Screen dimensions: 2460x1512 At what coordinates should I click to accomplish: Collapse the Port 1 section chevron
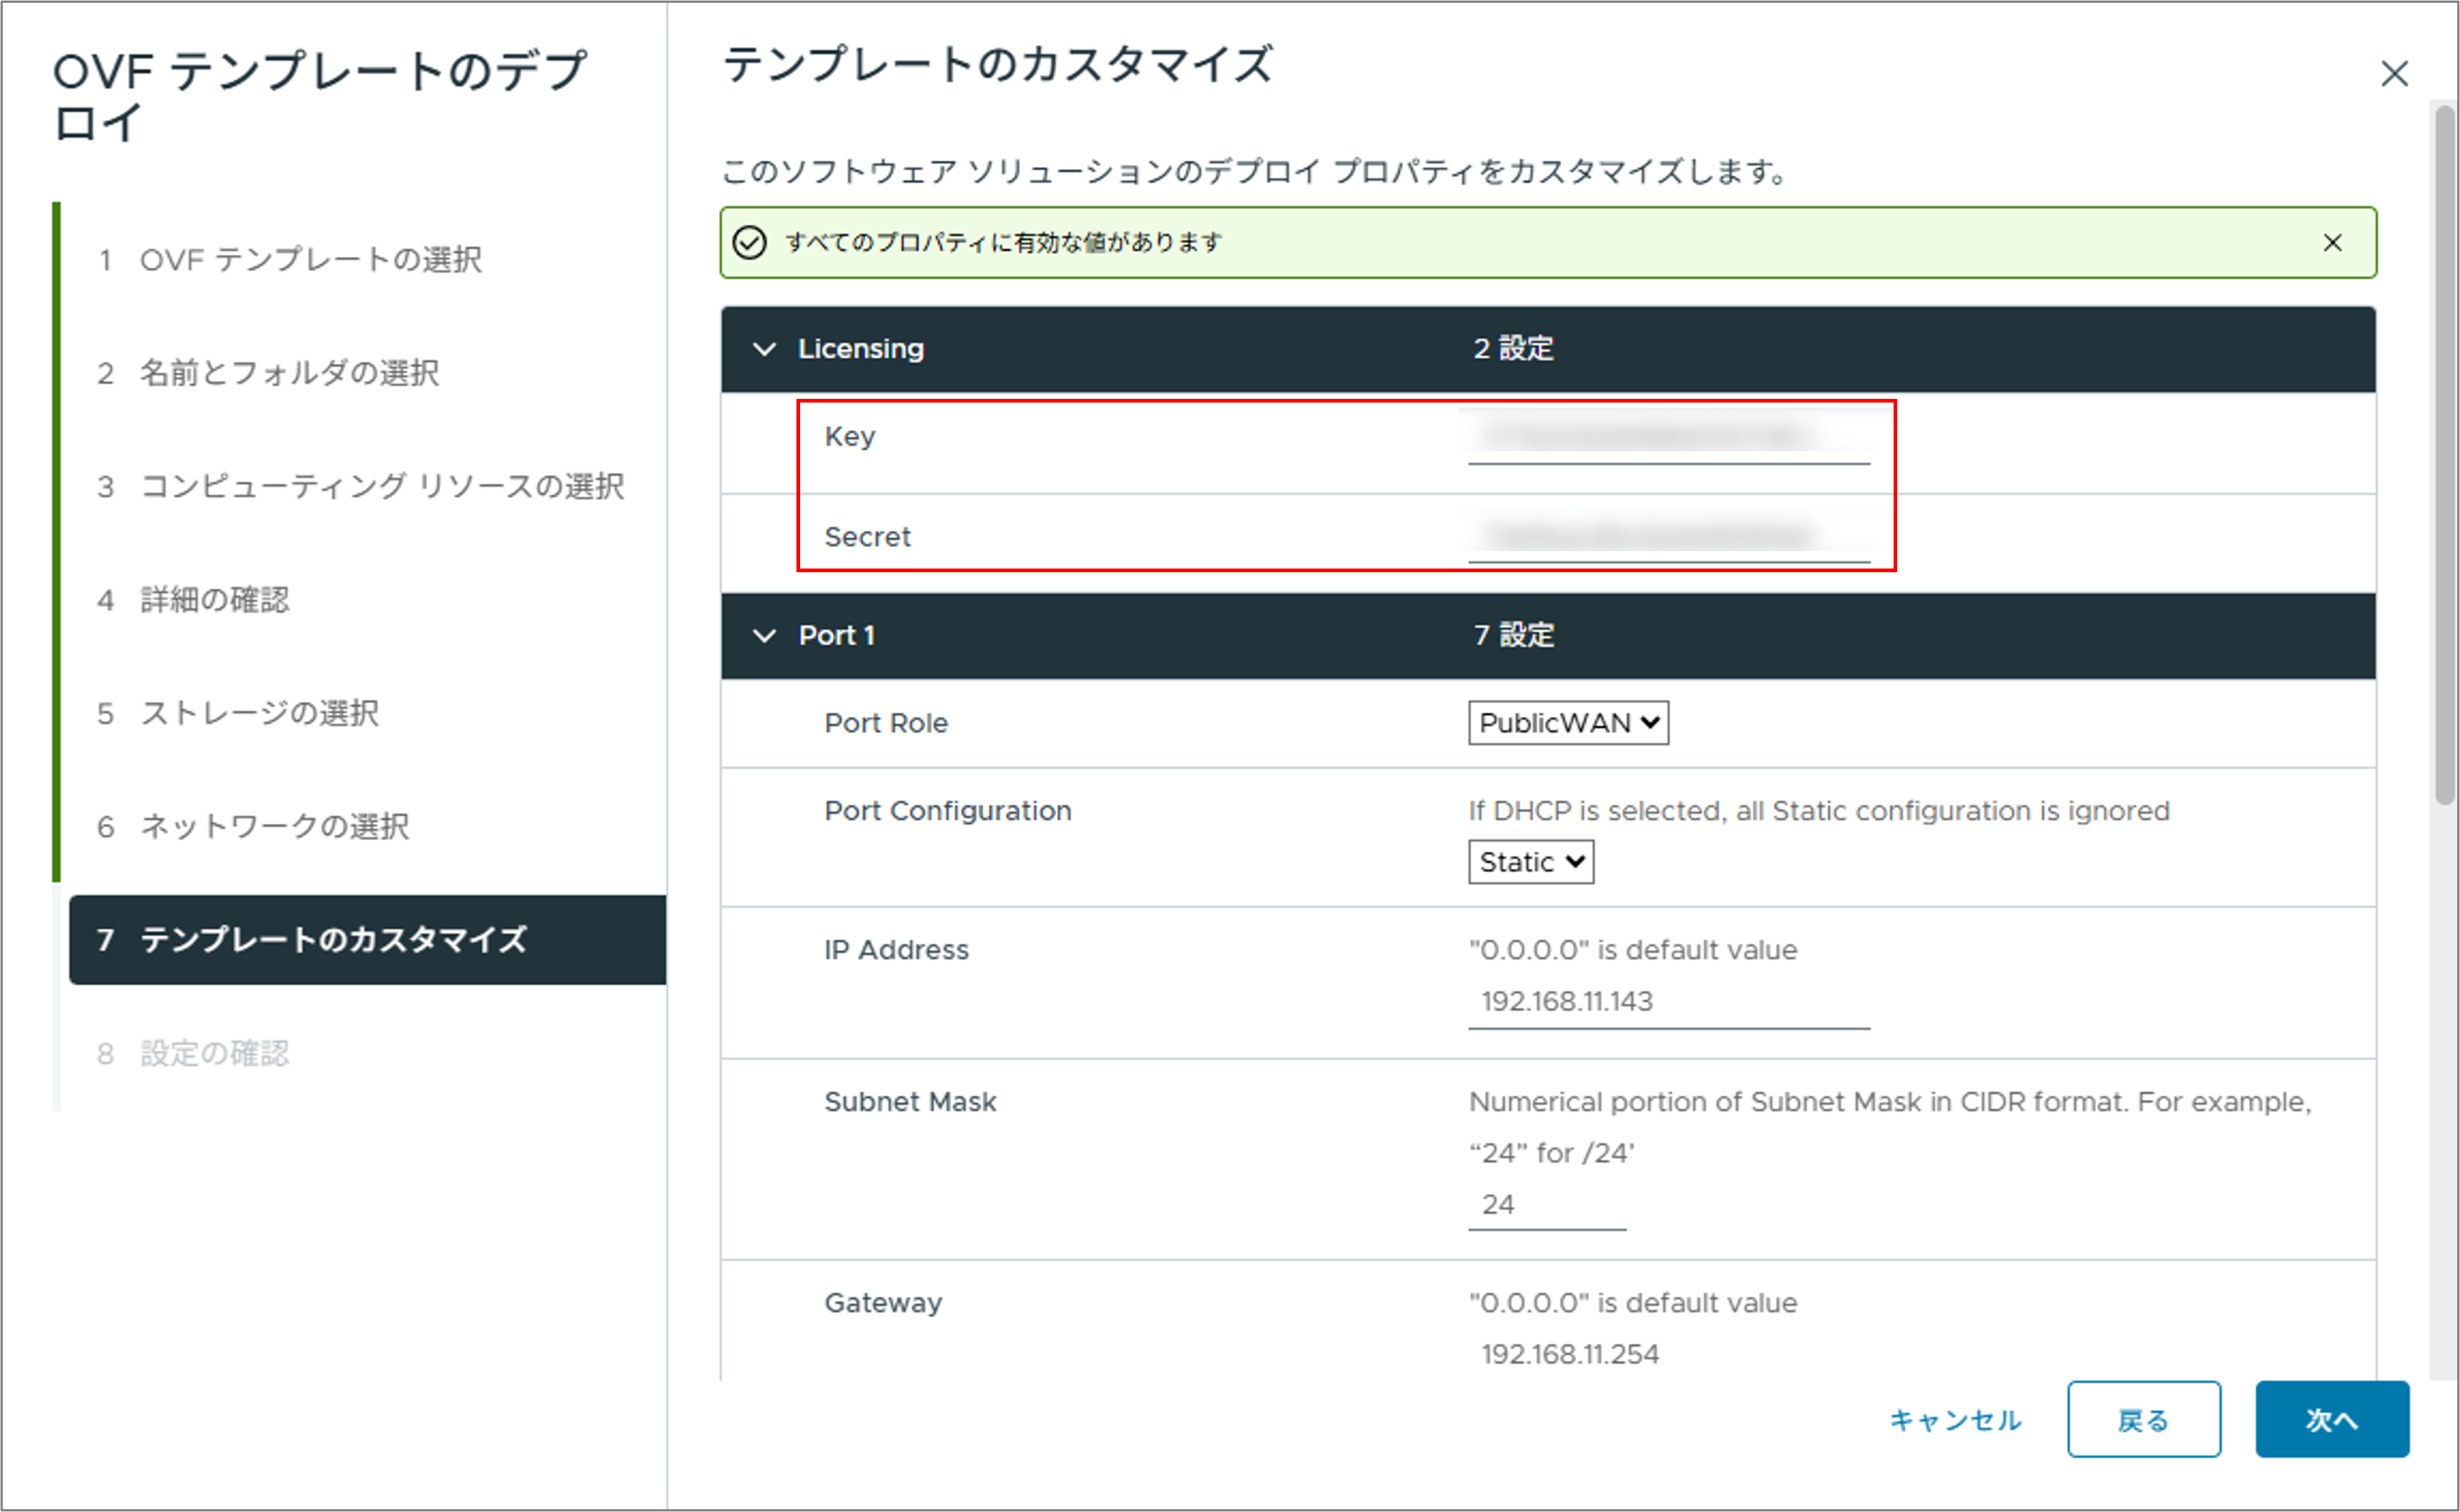point(764,636)
